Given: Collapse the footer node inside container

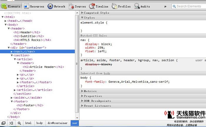Looking at the screenshot, I should point(12,101).
